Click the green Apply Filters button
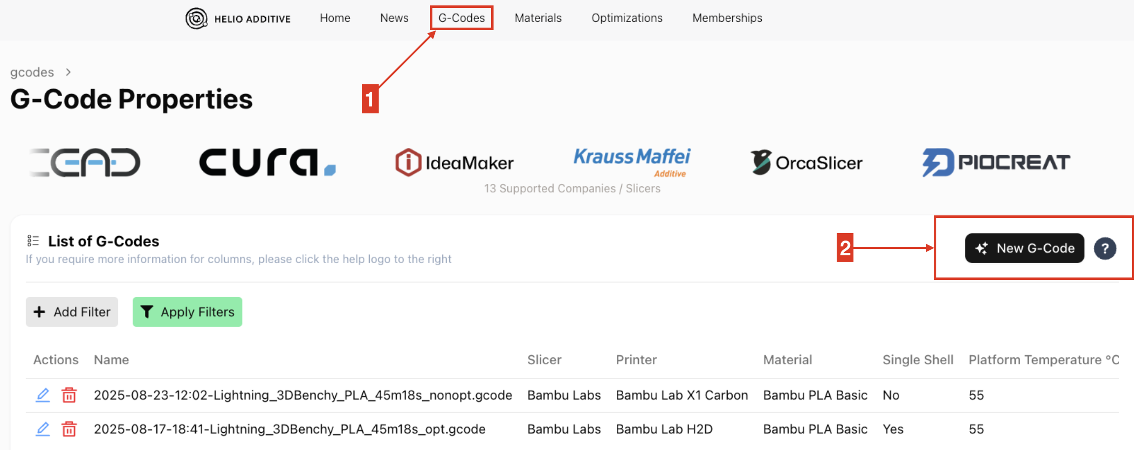This screenshot has height=450, width=1134. pos(187,312)
